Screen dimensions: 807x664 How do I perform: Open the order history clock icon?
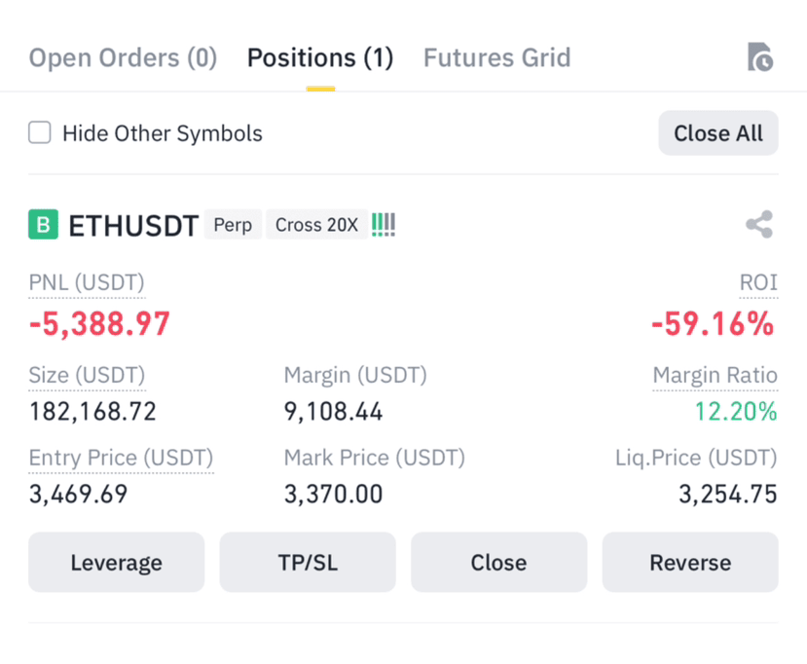tap(760, 57)
